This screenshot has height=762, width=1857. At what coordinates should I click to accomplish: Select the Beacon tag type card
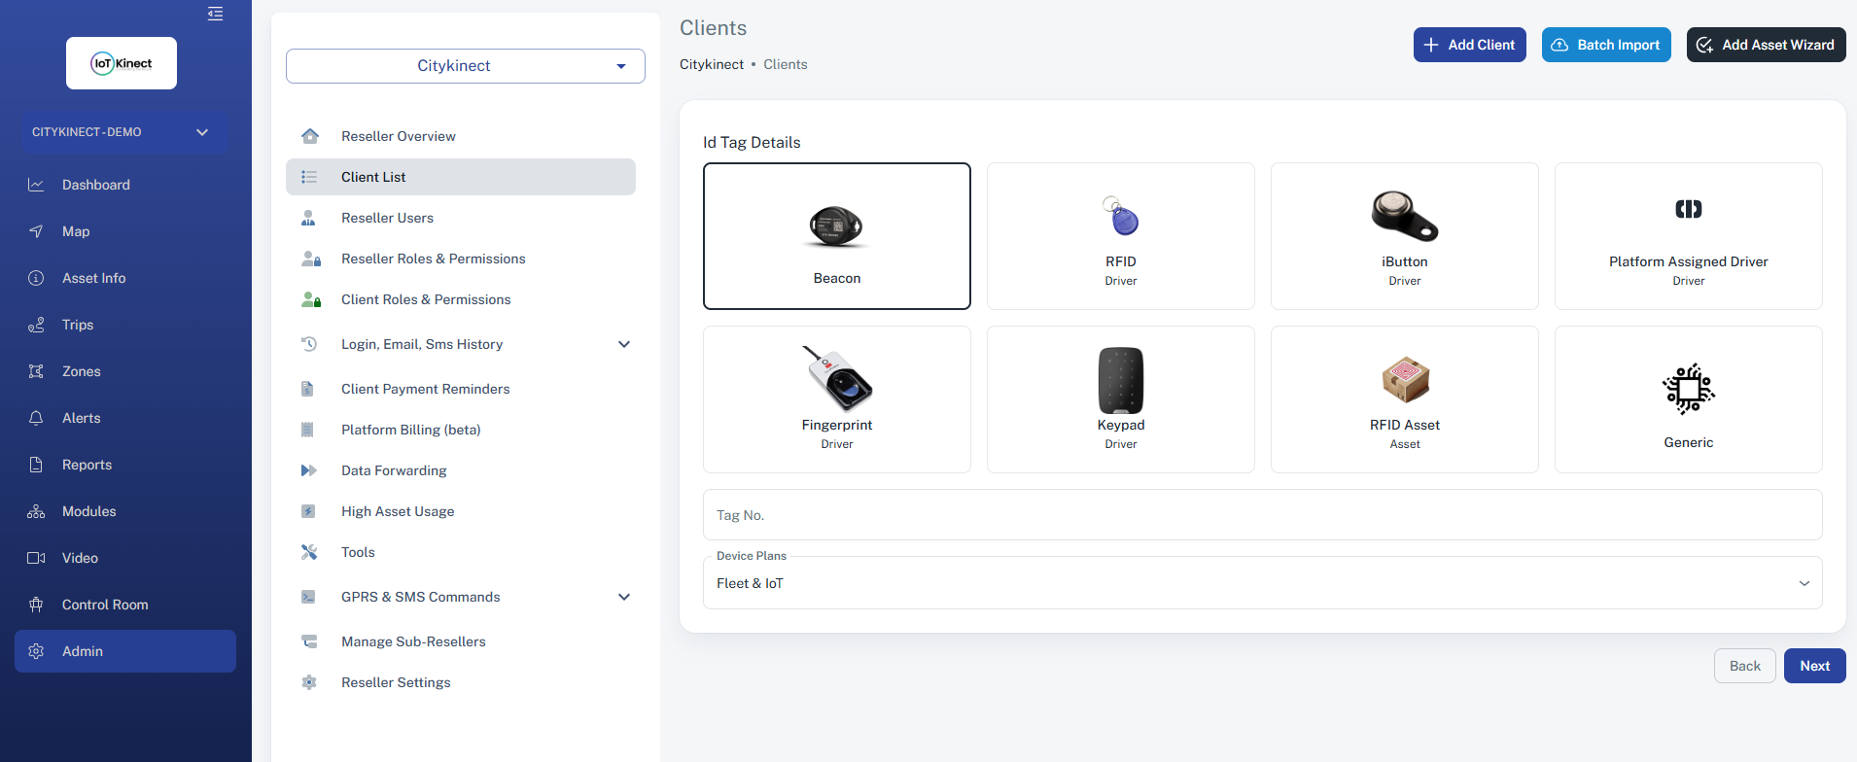tap(836, 236)
